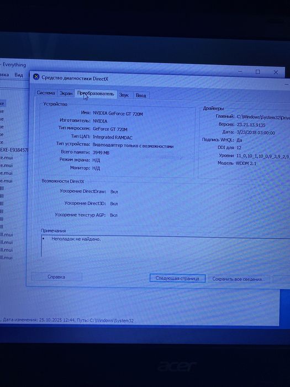290x387 pixels.
Task: Click driver date 3/23/2018 03:00:00
Action: pyautogui.click(x=255, y=133)
